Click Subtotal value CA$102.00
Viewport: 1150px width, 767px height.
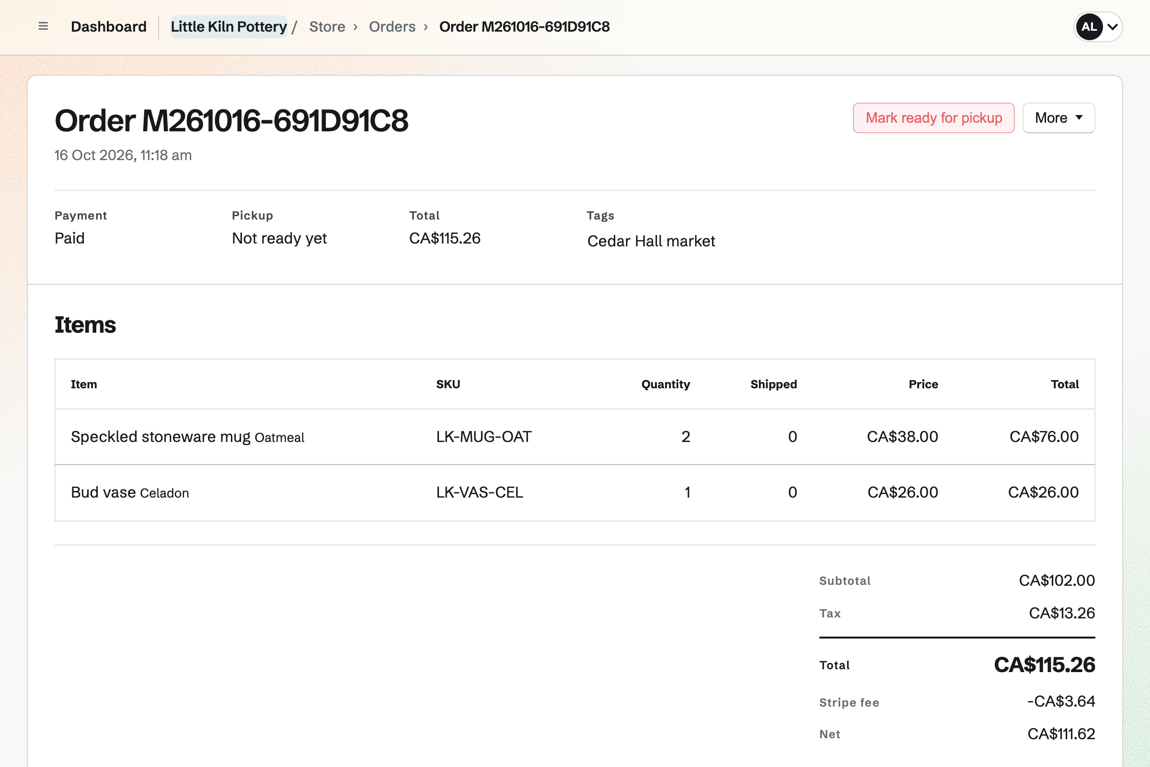pos(1057,581)
